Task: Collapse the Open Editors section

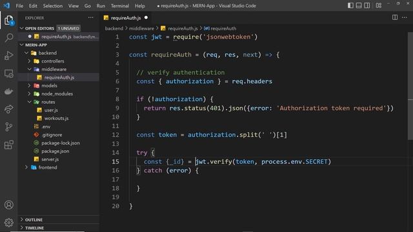Action: pos(22,28)
